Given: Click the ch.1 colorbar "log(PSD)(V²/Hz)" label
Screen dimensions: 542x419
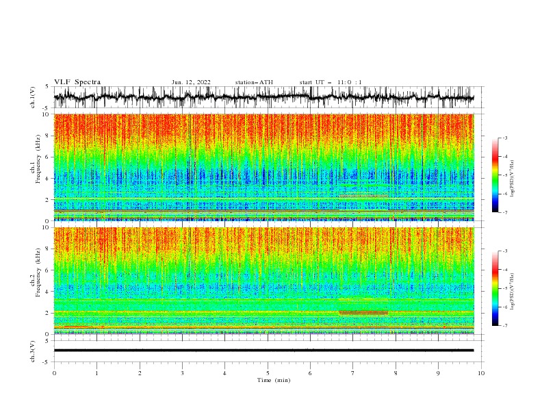Looking at the screenshot, I should coord(513,179).
